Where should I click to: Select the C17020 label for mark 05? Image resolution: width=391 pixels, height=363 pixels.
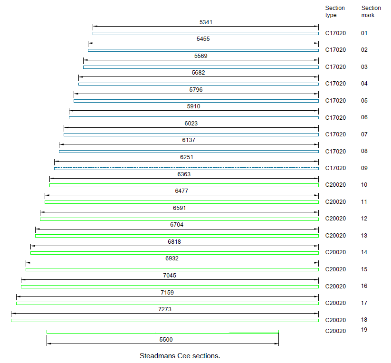point(335,100)
